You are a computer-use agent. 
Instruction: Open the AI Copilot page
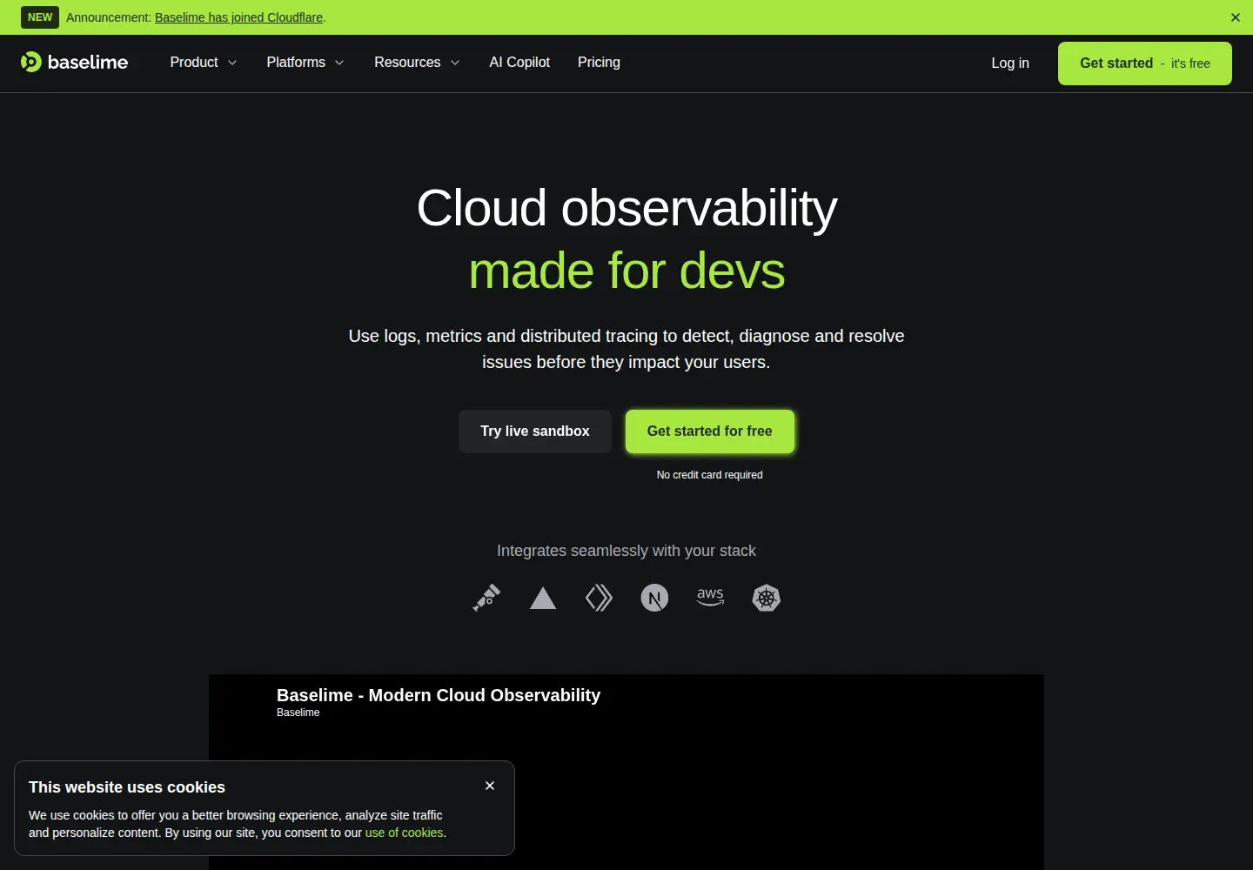[519, 63]
